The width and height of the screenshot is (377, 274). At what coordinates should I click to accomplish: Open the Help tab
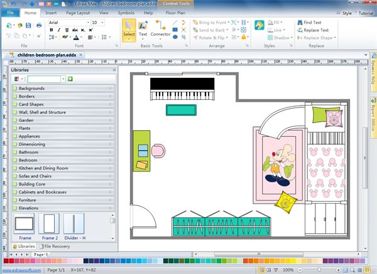click(x=148, y=13)
